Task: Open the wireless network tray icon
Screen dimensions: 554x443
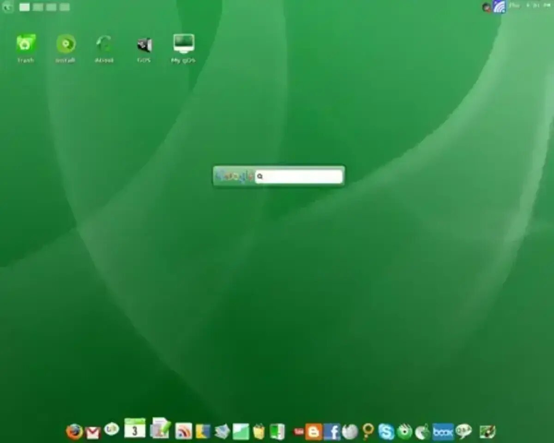Action: [499, 6]
